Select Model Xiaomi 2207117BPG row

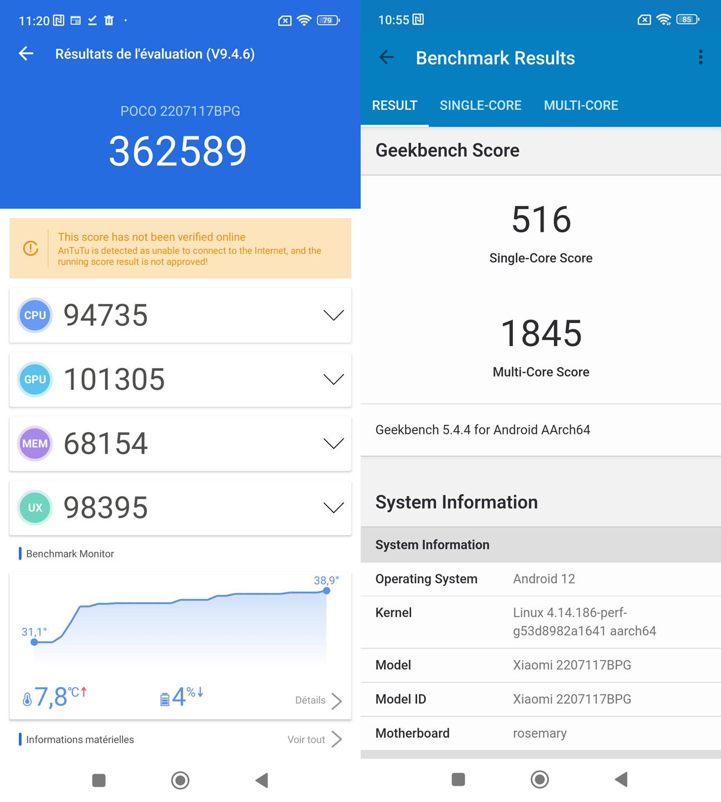(x=541, y=666)
